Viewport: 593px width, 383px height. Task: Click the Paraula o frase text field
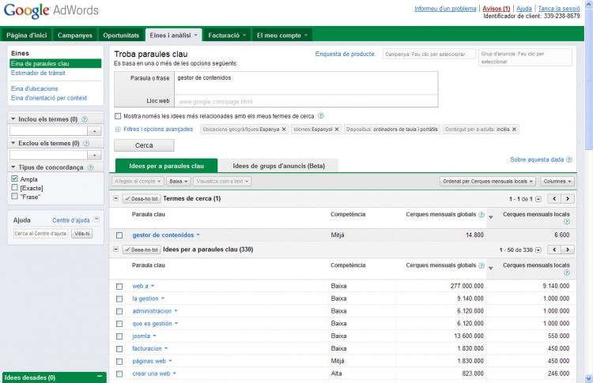point(306,83)
